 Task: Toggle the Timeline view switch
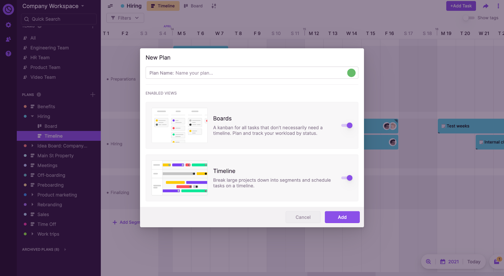[347, 178]
